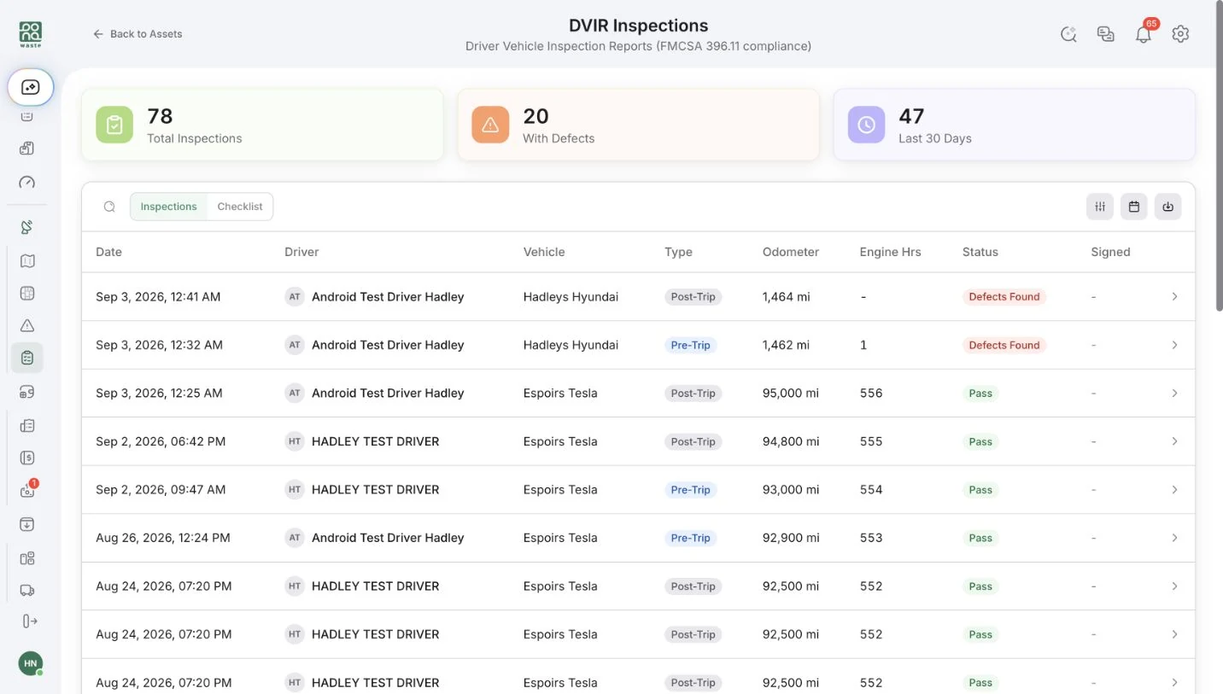
Task: Click the Last 30 Days summary card
Action: (x=1014, y=125)
